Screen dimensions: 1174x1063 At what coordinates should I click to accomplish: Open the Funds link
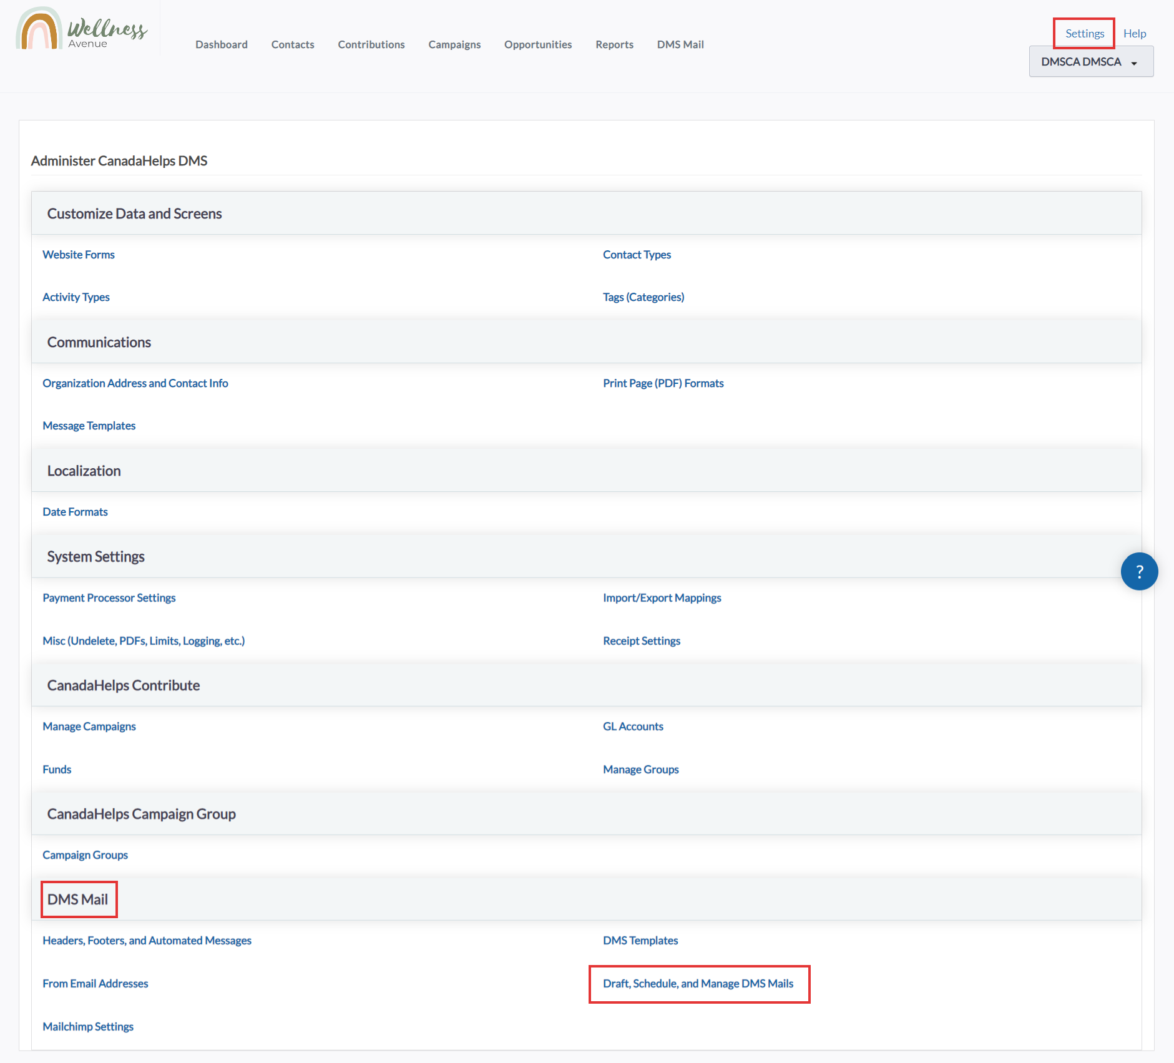(x=57, y=770)
